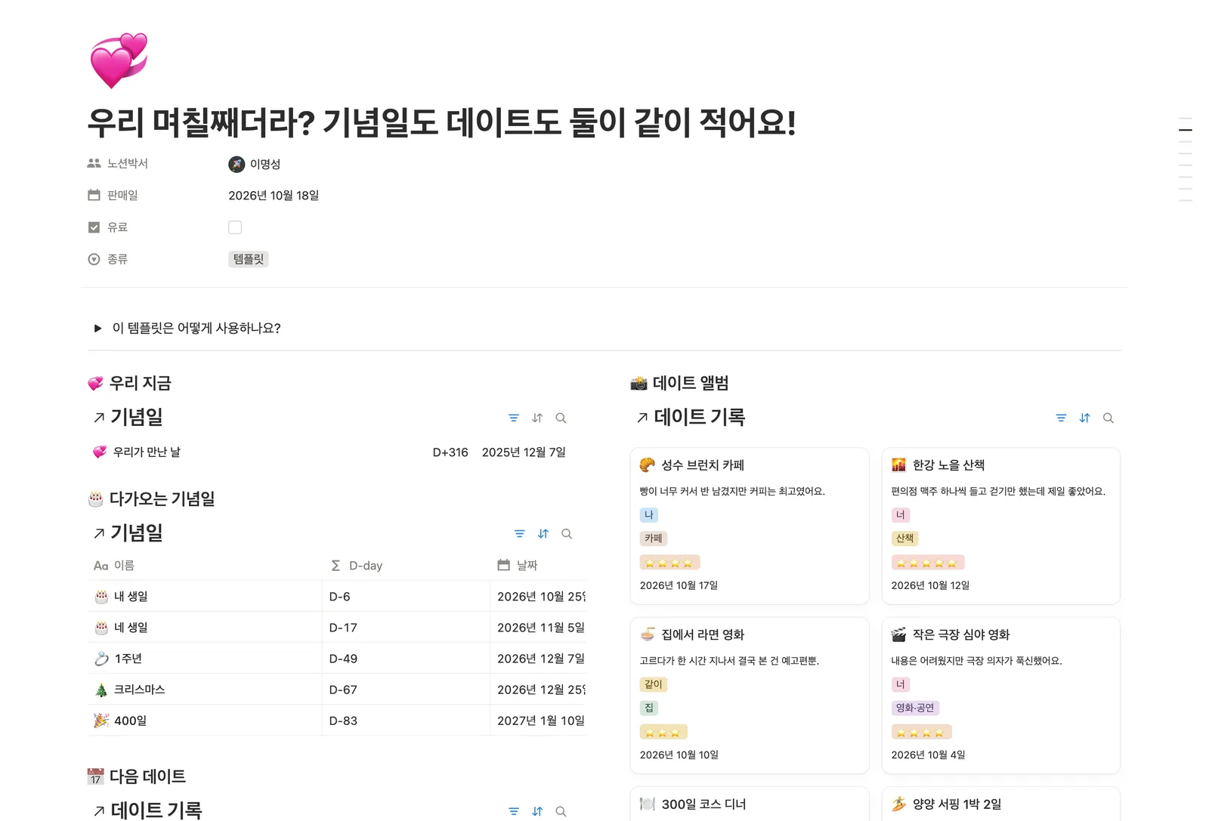Open filter for top 기념일 view
This screenshot has height=821, width=1209.
coord(514,418)
